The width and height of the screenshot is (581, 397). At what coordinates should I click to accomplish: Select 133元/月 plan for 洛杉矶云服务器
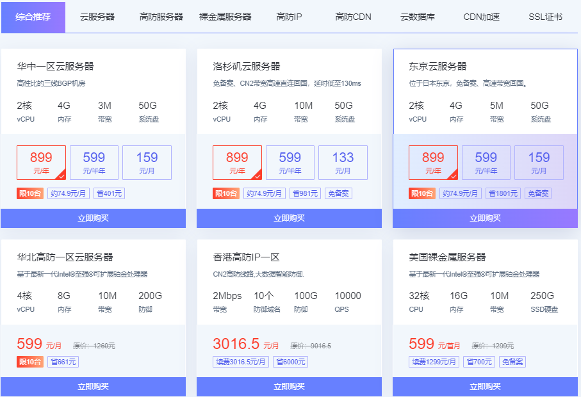(x=343, y=163)
